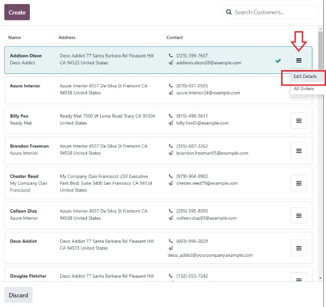Open the hamburger menu for Billy Fox

[x=299, y=120]
